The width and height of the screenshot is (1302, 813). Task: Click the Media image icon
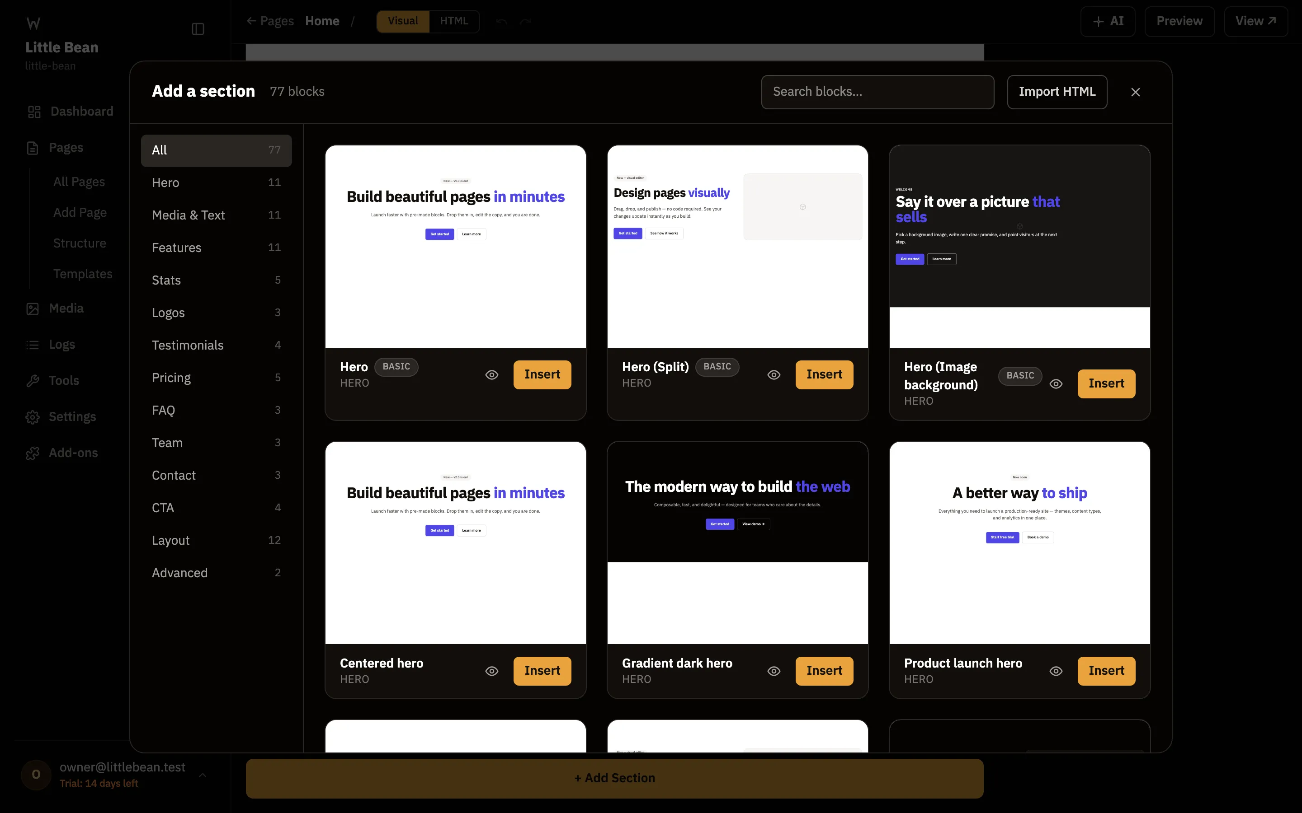point(33,308)
